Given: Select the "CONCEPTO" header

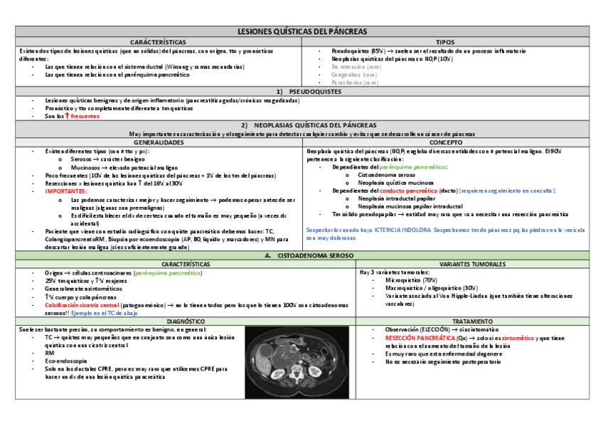Looking at the screenshot, I should (446, 143).
